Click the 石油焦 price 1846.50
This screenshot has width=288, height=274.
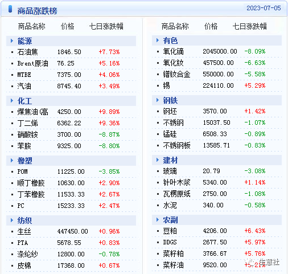click(69, 52)
